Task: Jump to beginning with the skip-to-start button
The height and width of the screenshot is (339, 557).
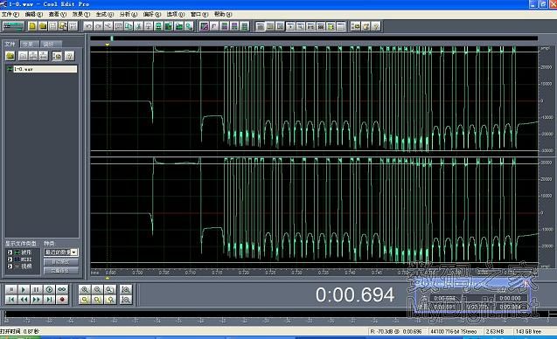Action: (11, 300)
